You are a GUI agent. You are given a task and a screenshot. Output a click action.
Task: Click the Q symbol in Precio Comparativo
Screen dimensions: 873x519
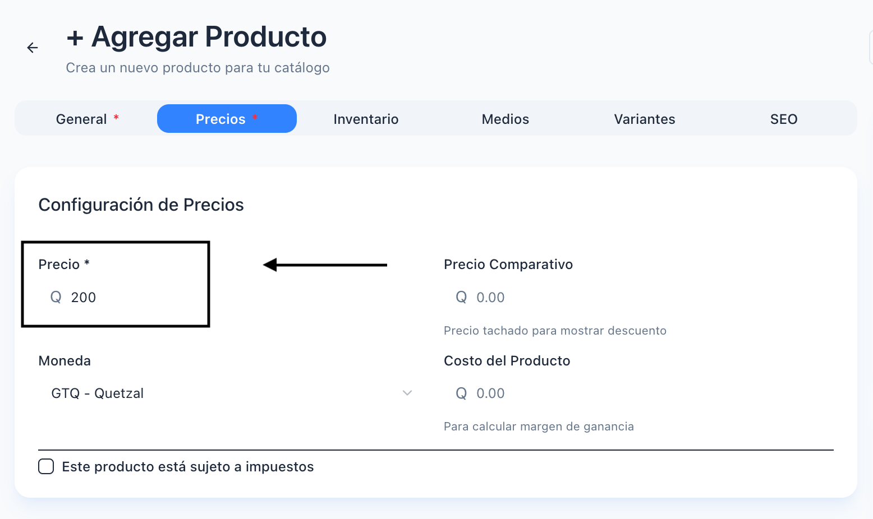click(461, 297)
